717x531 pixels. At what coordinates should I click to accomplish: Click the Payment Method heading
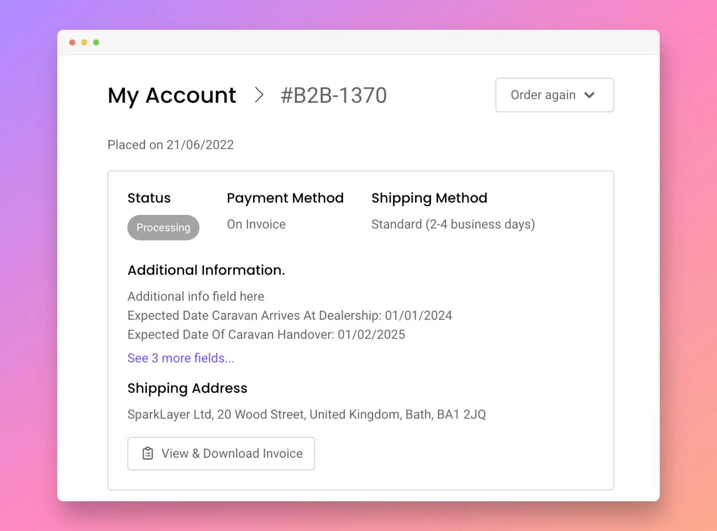(x=285, y=198)
